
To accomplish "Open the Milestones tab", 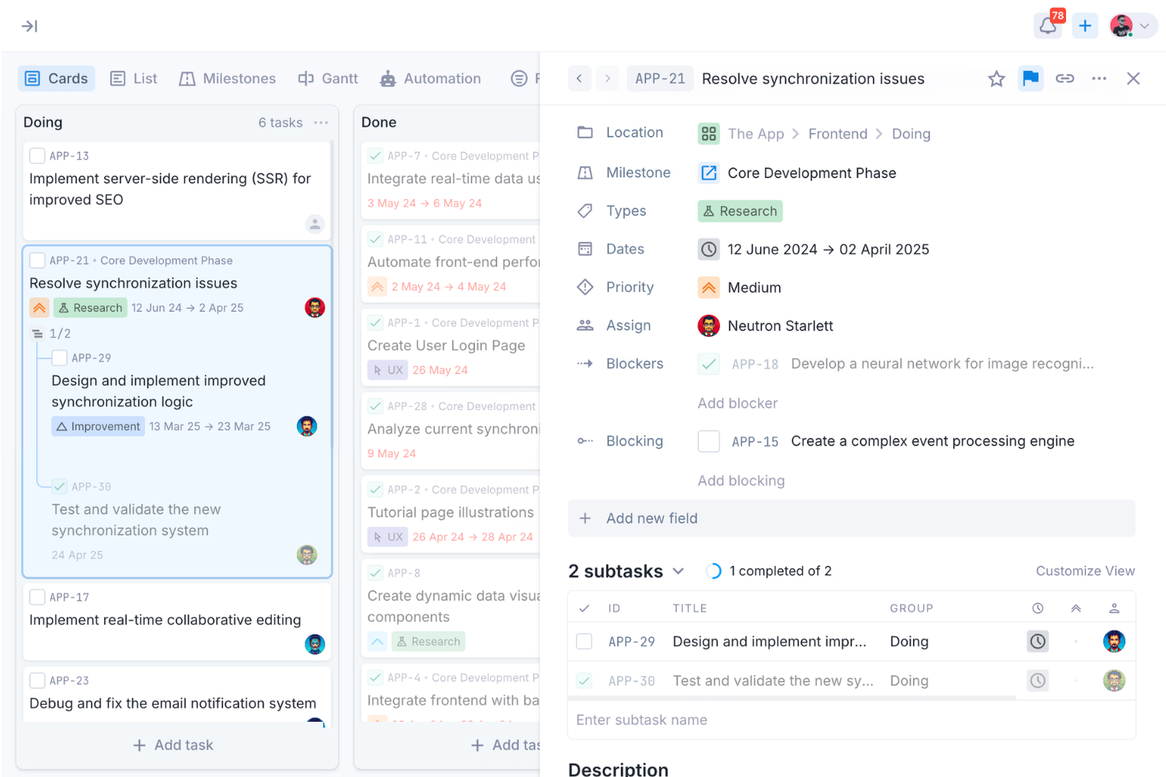I will pyautogui.click(x=227, y=78).
